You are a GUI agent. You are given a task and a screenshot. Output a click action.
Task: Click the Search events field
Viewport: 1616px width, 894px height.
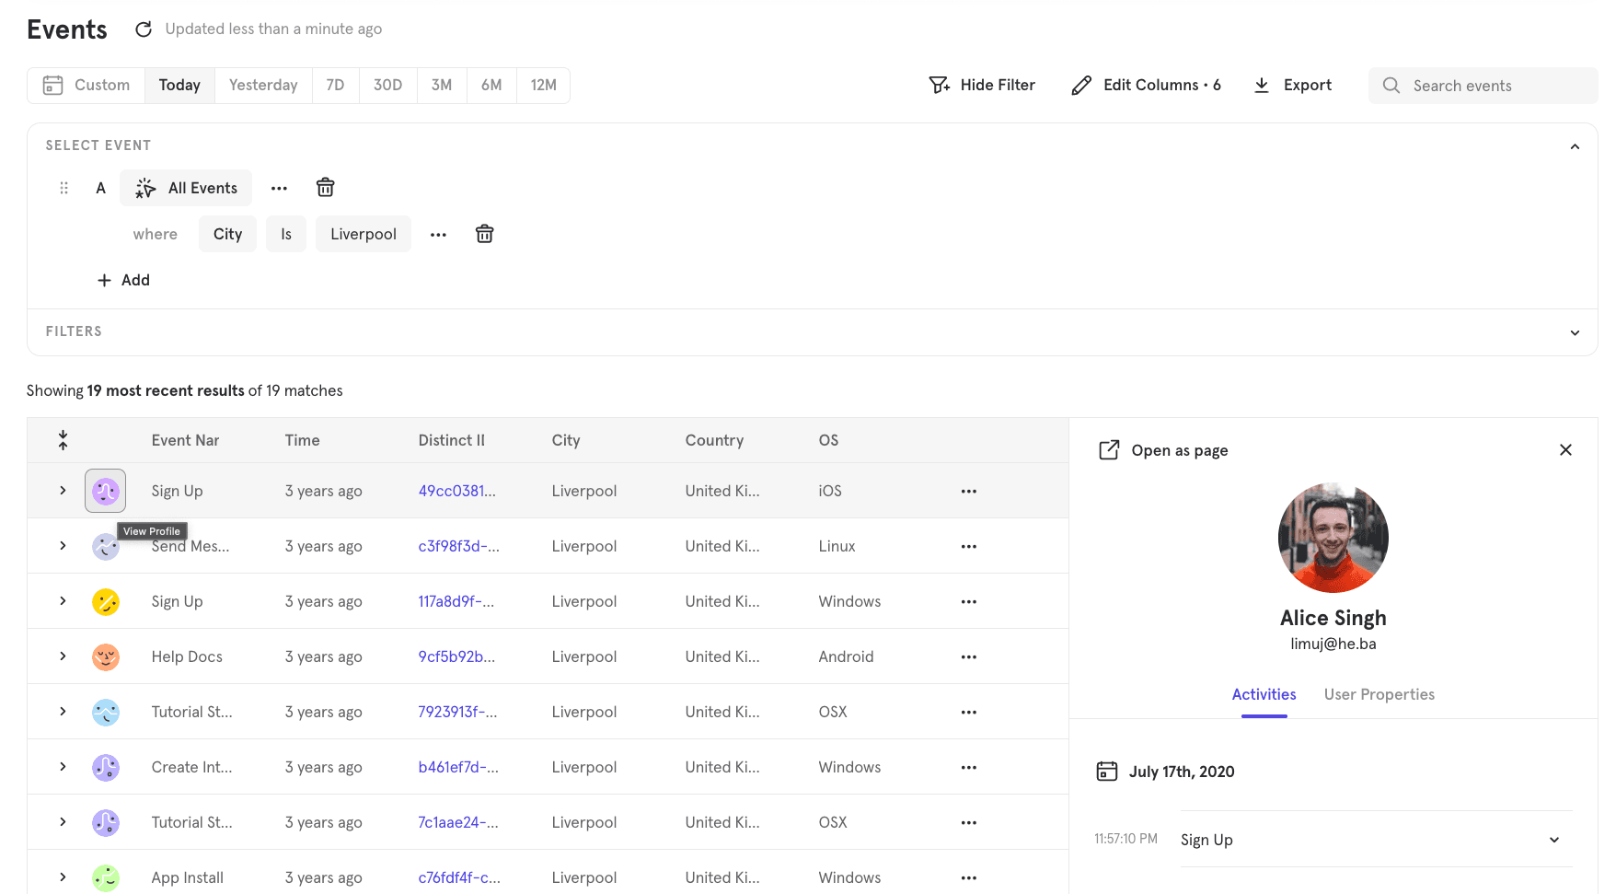pos(1482,85)
